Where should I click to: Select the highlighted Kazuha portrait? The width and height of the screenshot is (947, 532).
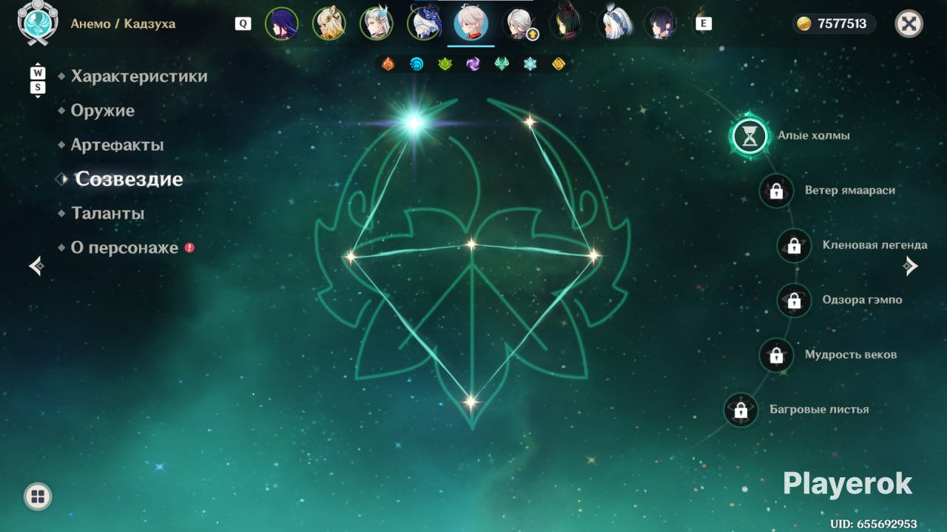[x=471, y=24]
